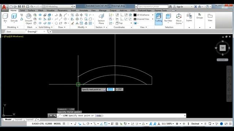The height and width of the screenshot is (131, 234).
Task: Toggle Clean Screen in status bar
Action: click(226, 124)
